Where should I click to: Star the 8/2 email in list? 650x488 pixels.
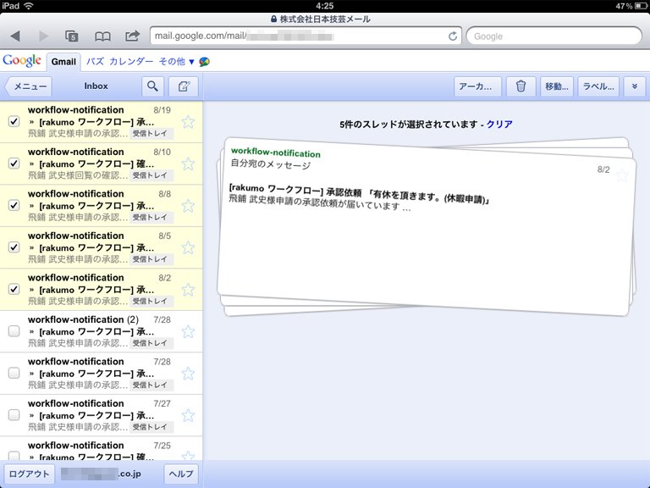188,289
